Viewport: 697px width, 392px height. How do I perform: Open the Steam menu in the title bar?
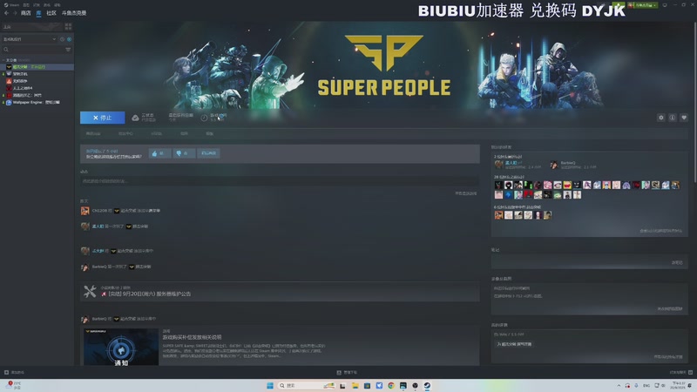[x=11, y=5]
